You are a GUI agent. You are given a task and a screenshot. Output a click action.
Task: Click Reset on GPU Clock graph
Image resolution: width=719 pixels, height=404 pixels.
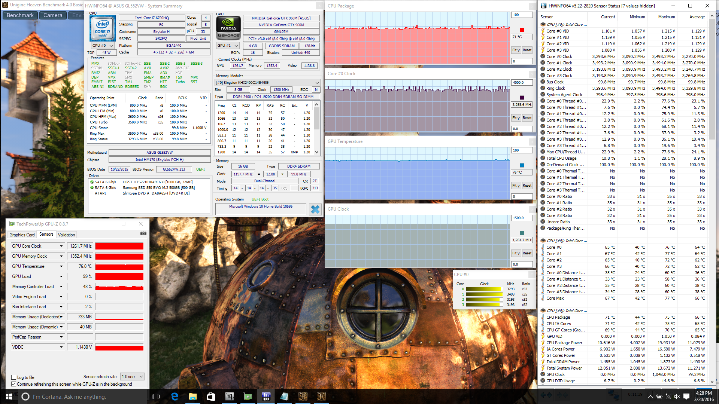pyautogui.click(x=527, y=253)
